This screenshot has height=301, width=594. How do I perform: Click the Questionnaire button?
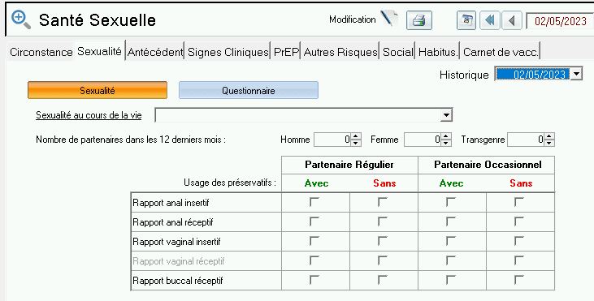point(249,90)
